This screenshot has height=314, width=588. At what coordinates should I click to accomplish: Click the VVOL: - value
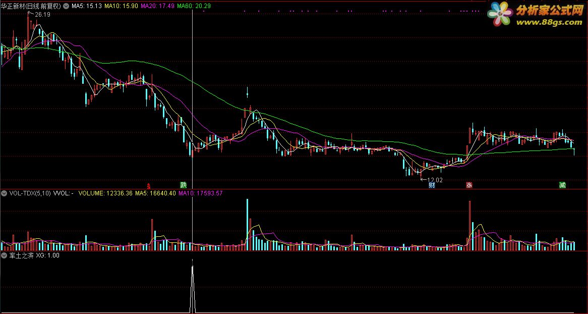64,193
